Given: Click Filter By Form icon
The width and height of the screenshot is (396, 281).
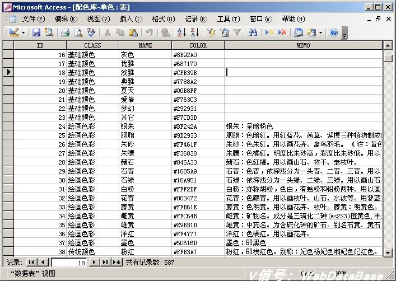Looking at the screenshot, I should (x=224, y=32).
